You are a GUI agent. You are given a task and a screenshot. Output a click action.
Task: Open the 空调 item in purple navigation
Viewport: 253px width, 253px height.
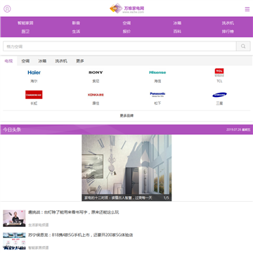pos(126,23)
